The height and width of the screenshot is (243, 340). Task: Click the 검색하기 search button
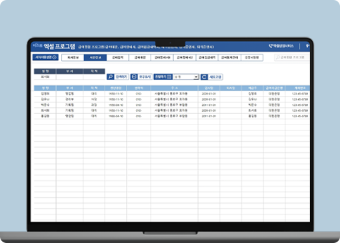coord(118,77)
